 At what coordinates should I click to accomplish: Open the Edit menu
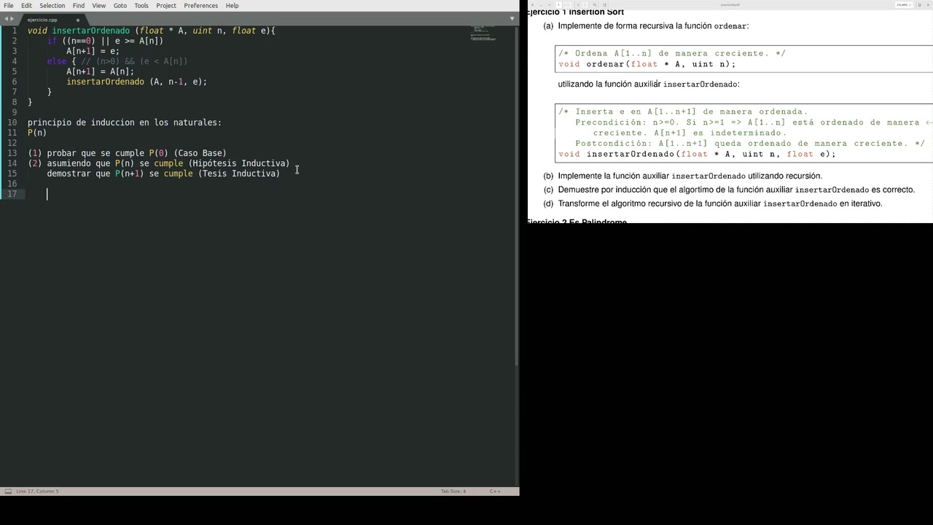(x=26, y=5)
